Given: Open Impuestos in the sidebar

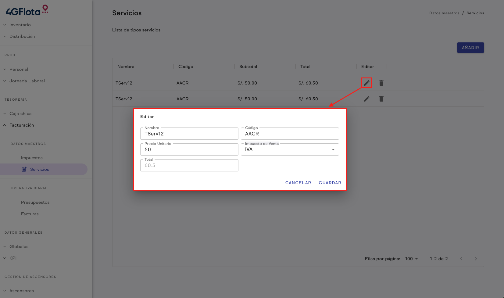Looking at the screenshot, I should 32,158.
